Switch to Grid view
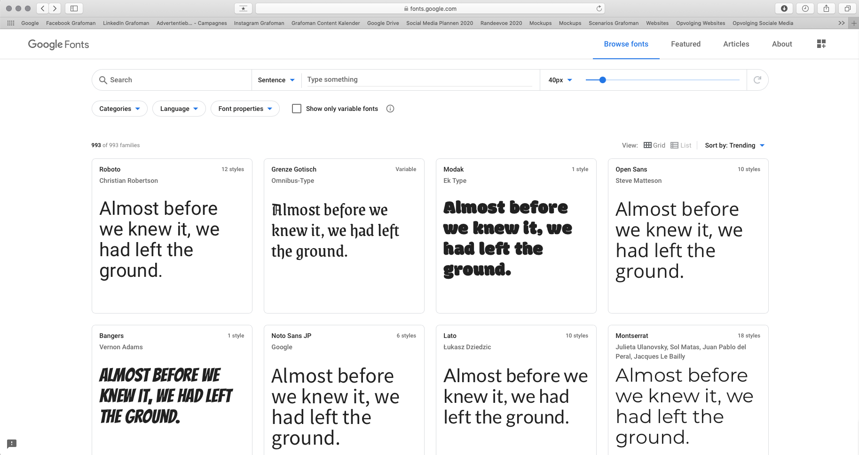Screen dimensions: 859x455 (x=654, y=145)
